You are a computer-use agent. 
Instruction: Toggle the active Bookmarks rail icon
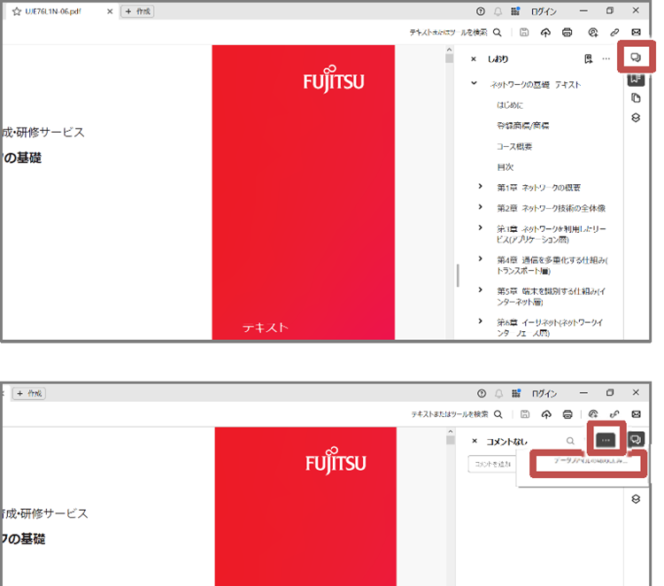tap(636, 79)
